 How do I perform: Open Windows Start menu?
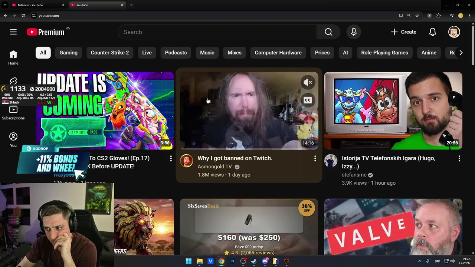click(189, 261)
